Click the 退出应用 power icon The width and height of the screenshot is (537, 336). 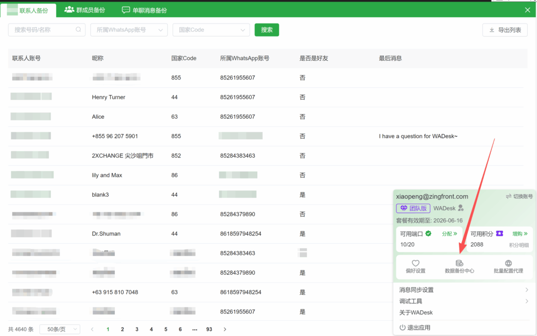click(402, 328)
